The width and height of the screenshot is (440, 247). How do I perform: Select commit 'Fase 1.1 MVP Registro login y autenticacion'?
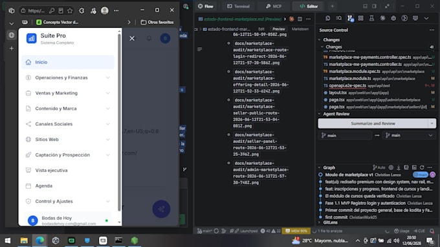[366, 203]
